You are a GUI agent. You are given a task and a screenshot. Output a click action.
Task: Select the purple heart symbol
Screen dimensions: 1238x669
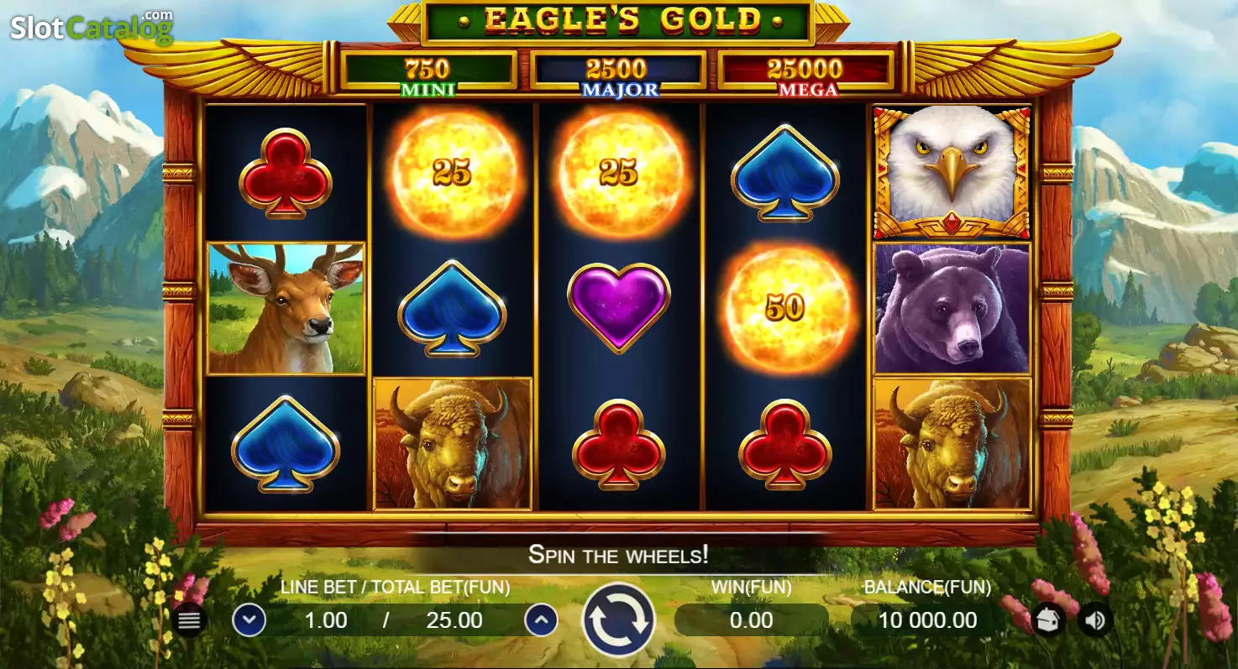[619, 307]
